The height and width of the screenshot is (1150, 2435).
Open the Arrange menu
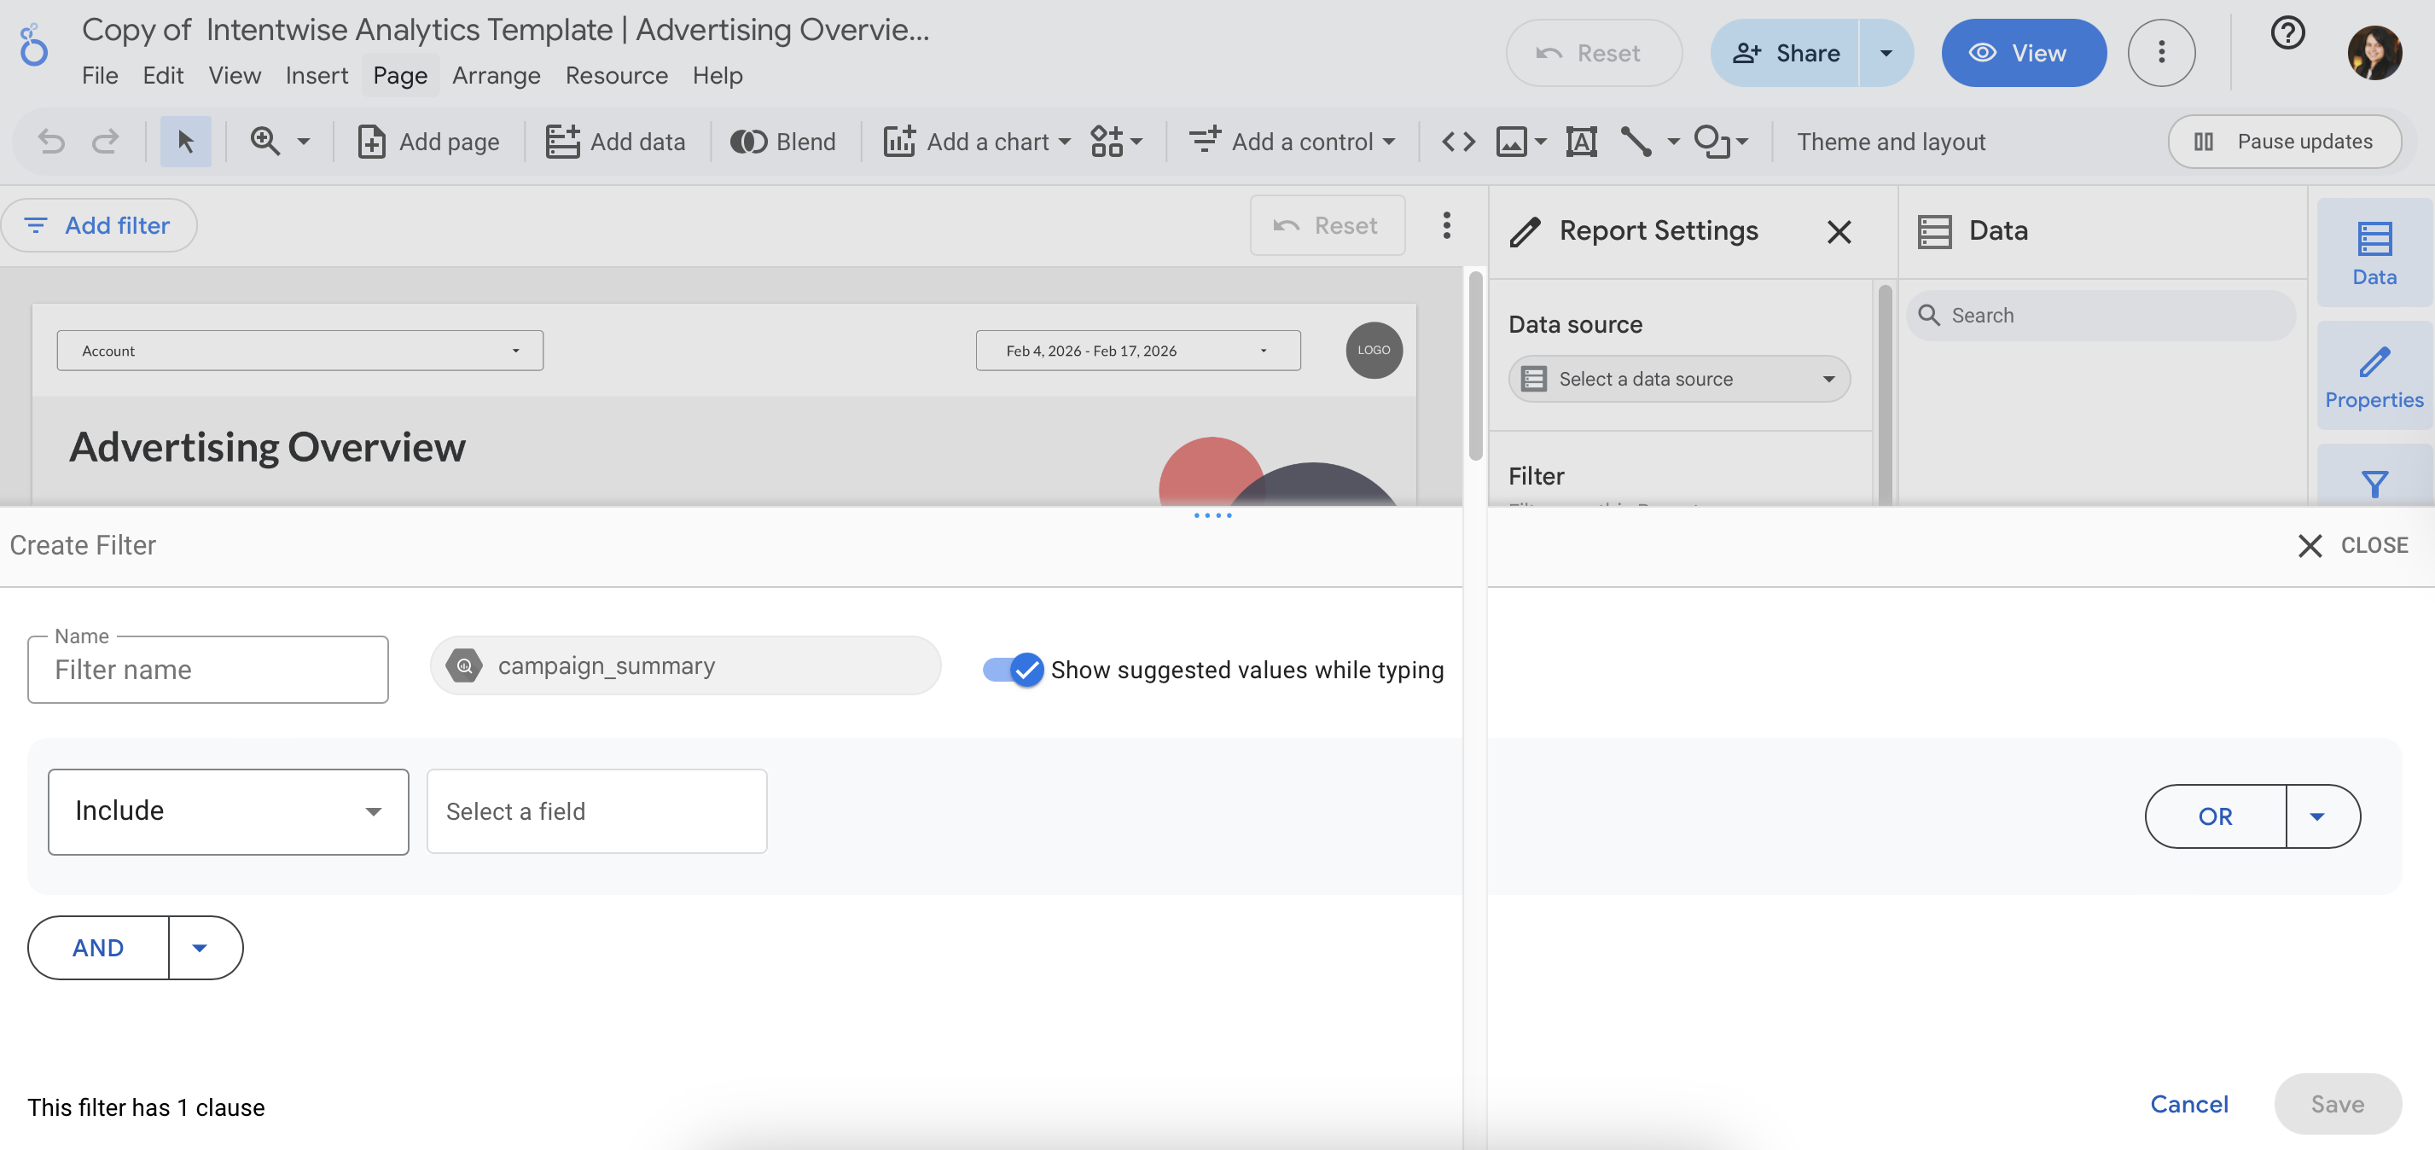(x=496, y=75)
